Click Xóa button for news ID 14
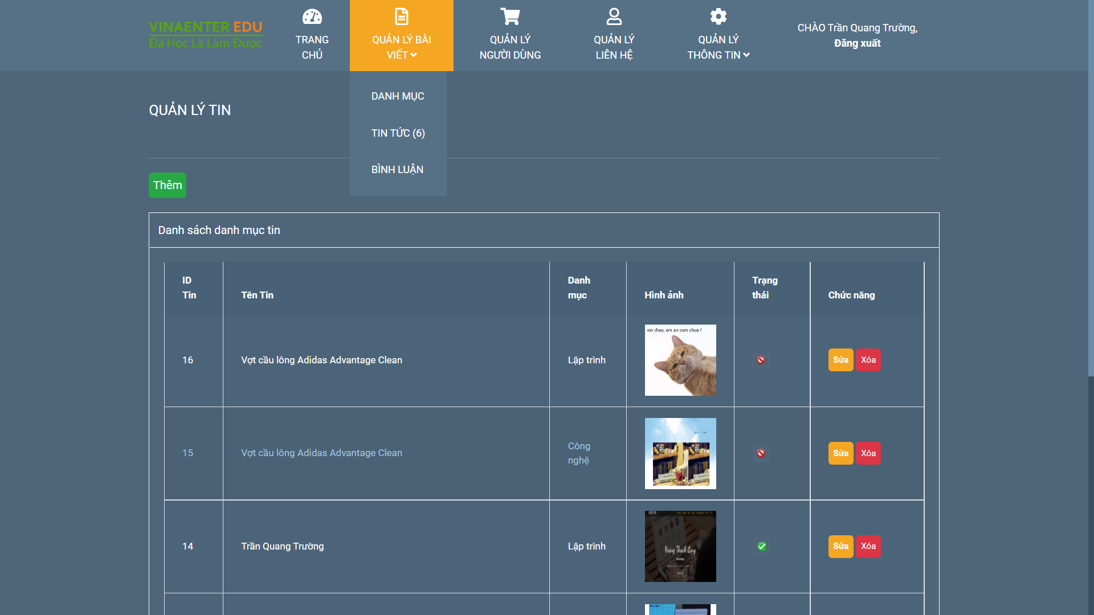This screenshot has width=1094, height=615. (868, 547)
